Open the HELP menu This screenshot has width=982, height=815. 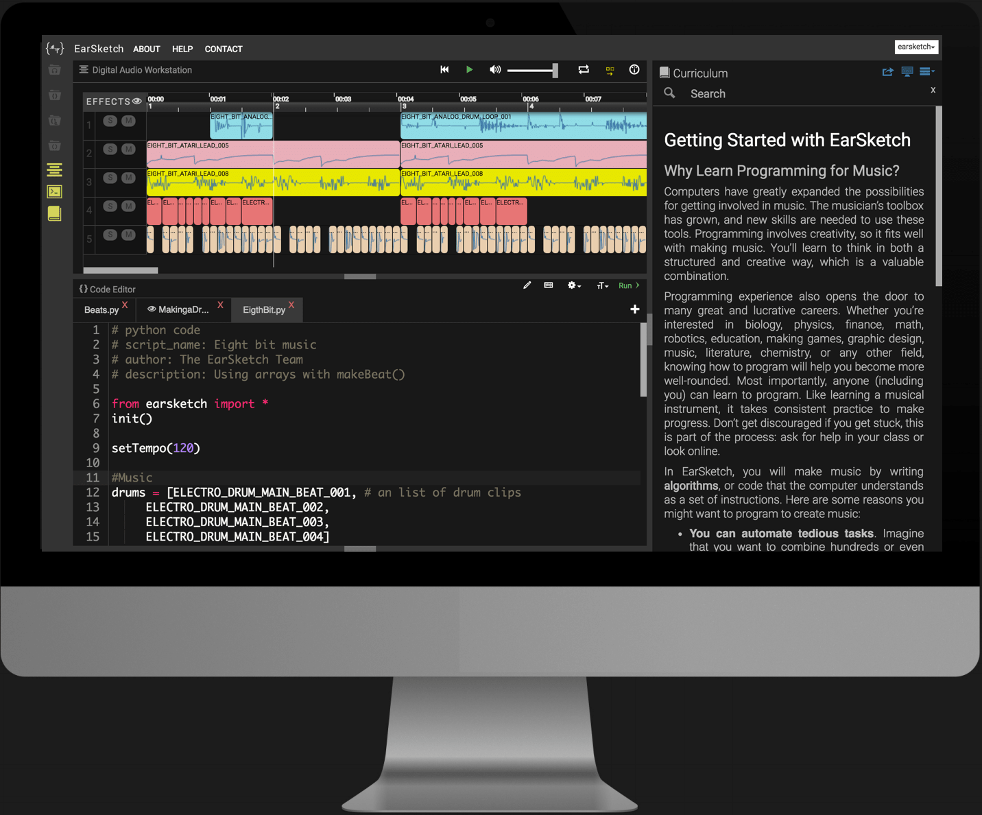pos(182,49)
